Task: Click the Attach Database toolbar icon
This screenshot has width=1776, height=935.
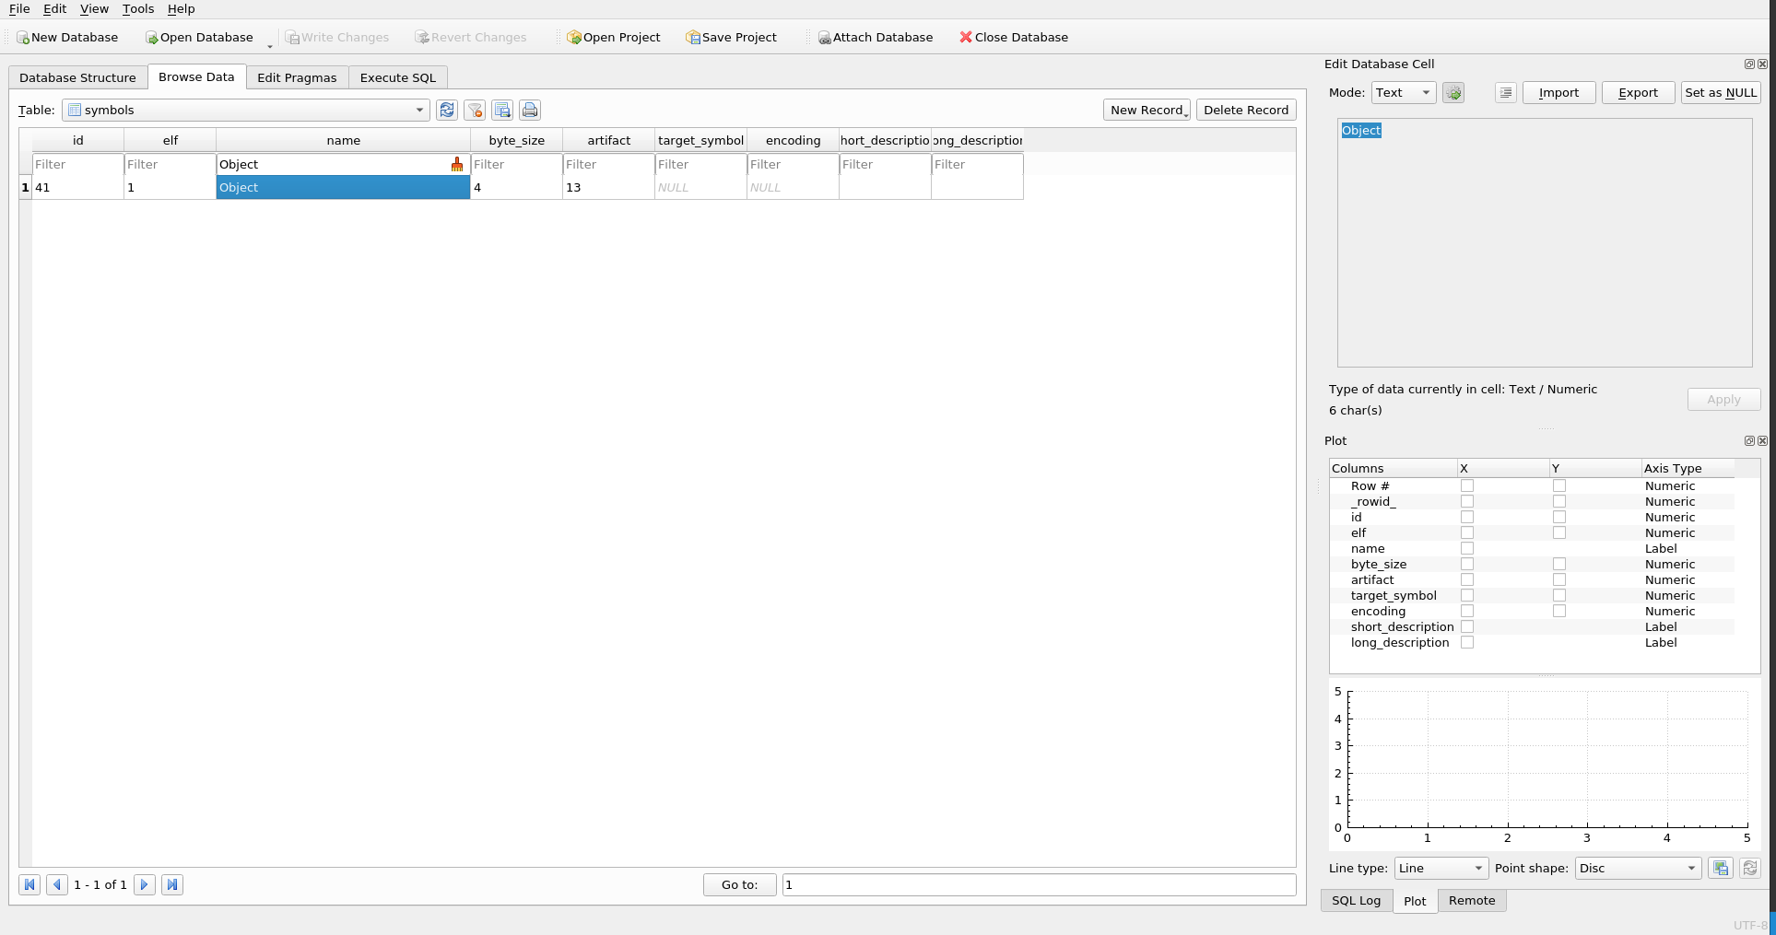Action: (824, 38)
